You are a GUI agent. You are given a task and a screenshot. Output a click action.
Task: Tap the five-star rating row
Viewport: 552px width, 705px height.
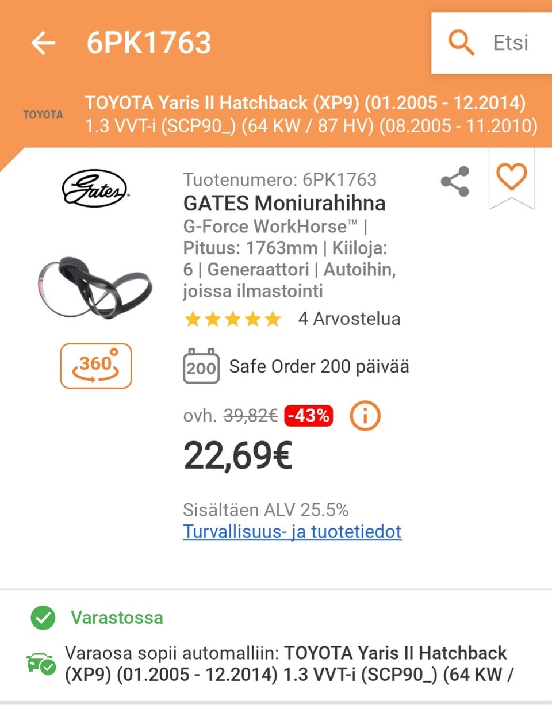tap(232, 319)
